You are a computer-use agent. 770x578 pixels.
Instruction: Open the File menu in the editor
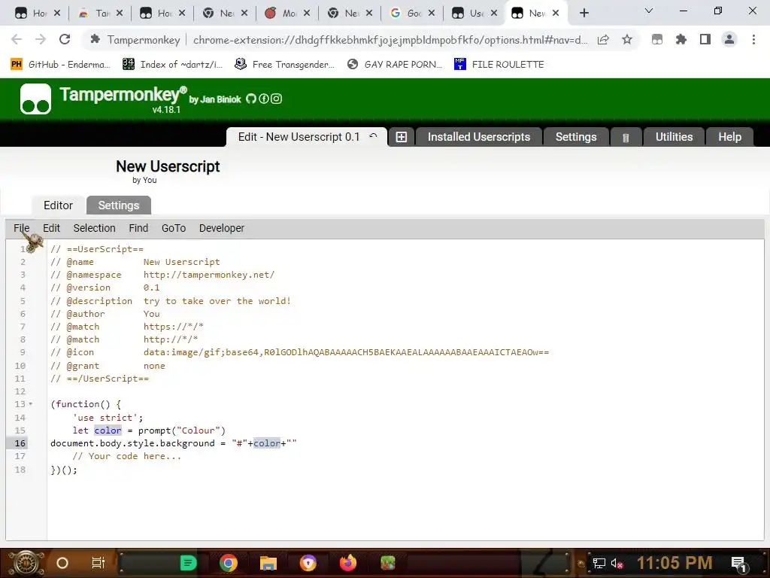22,228
